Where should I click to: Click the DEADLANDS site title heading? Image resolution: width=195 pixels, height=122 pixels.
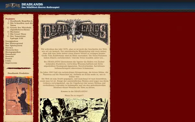click(32, 4)
